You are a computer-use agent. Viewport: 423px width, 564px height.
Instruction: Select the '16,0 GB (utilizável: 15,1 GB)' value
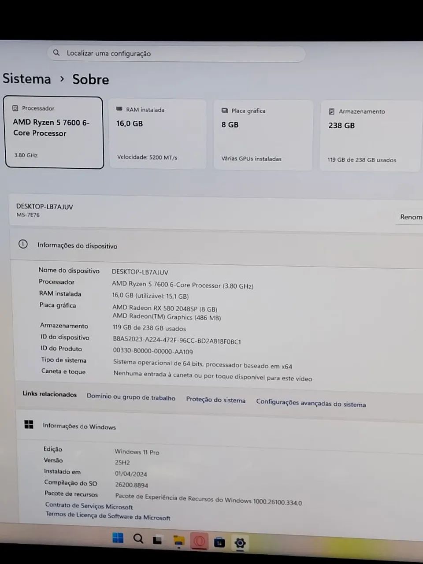(150, 296)
